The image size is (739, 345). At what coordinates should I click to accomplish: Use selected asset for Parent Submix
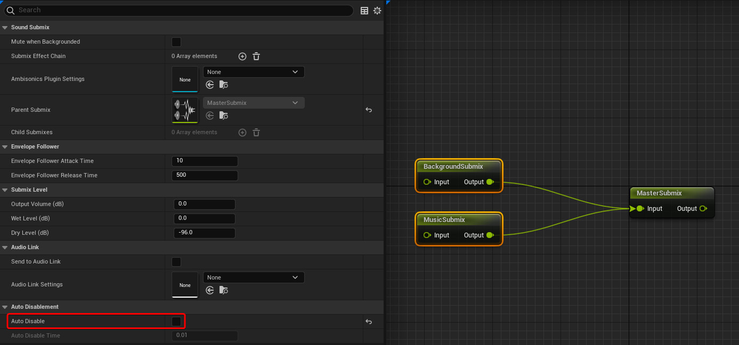pos(209,116)
